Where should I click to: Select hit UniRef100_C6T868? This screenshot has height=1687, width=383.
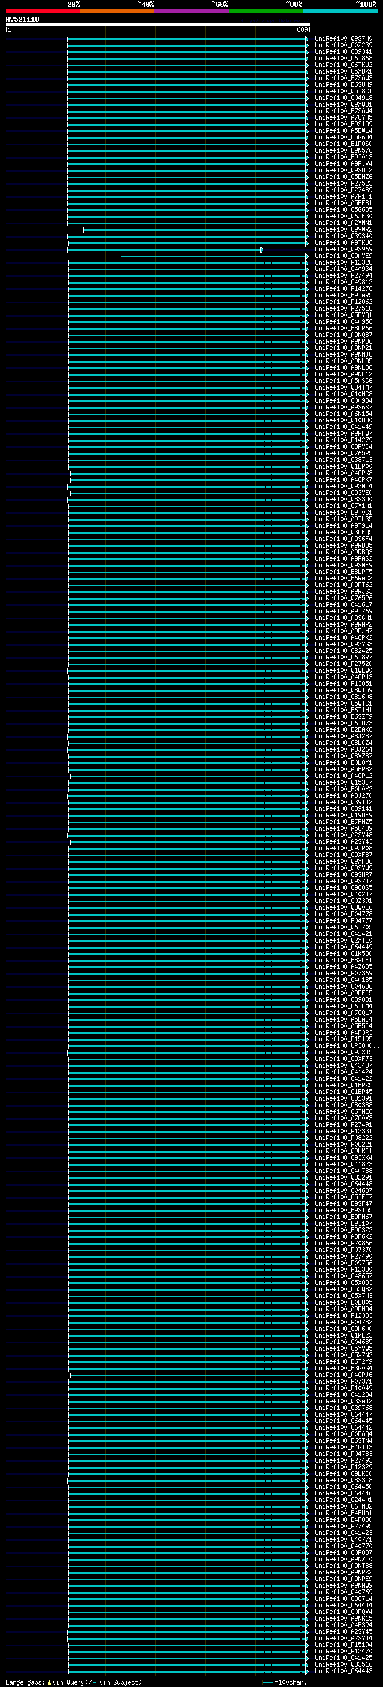click(x=344, y=58)
